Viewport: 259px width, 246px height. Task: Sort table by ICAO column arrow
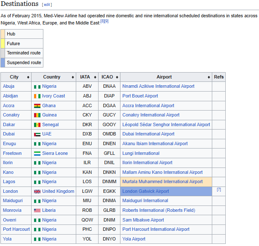pyautogui.click(x=117, y=77)
